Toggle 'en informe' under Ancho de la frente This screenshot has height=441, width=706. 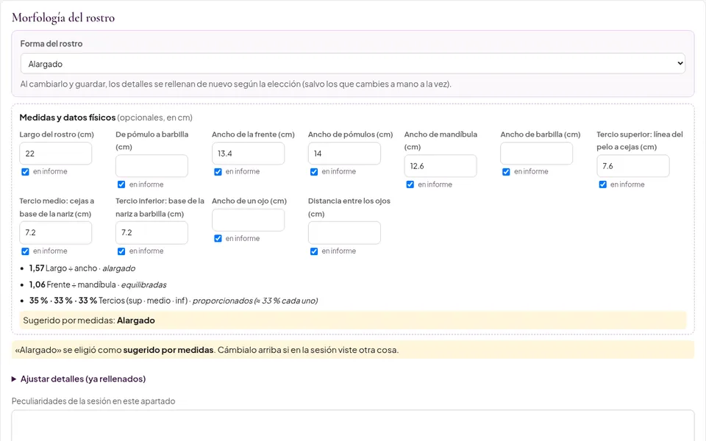coord(218,172)
